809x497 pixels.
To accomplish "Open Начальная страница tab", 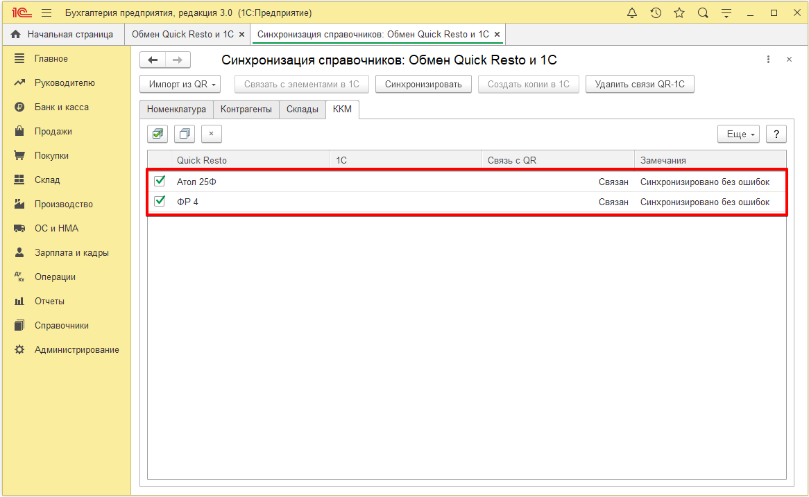I will (x=70, y=34).
